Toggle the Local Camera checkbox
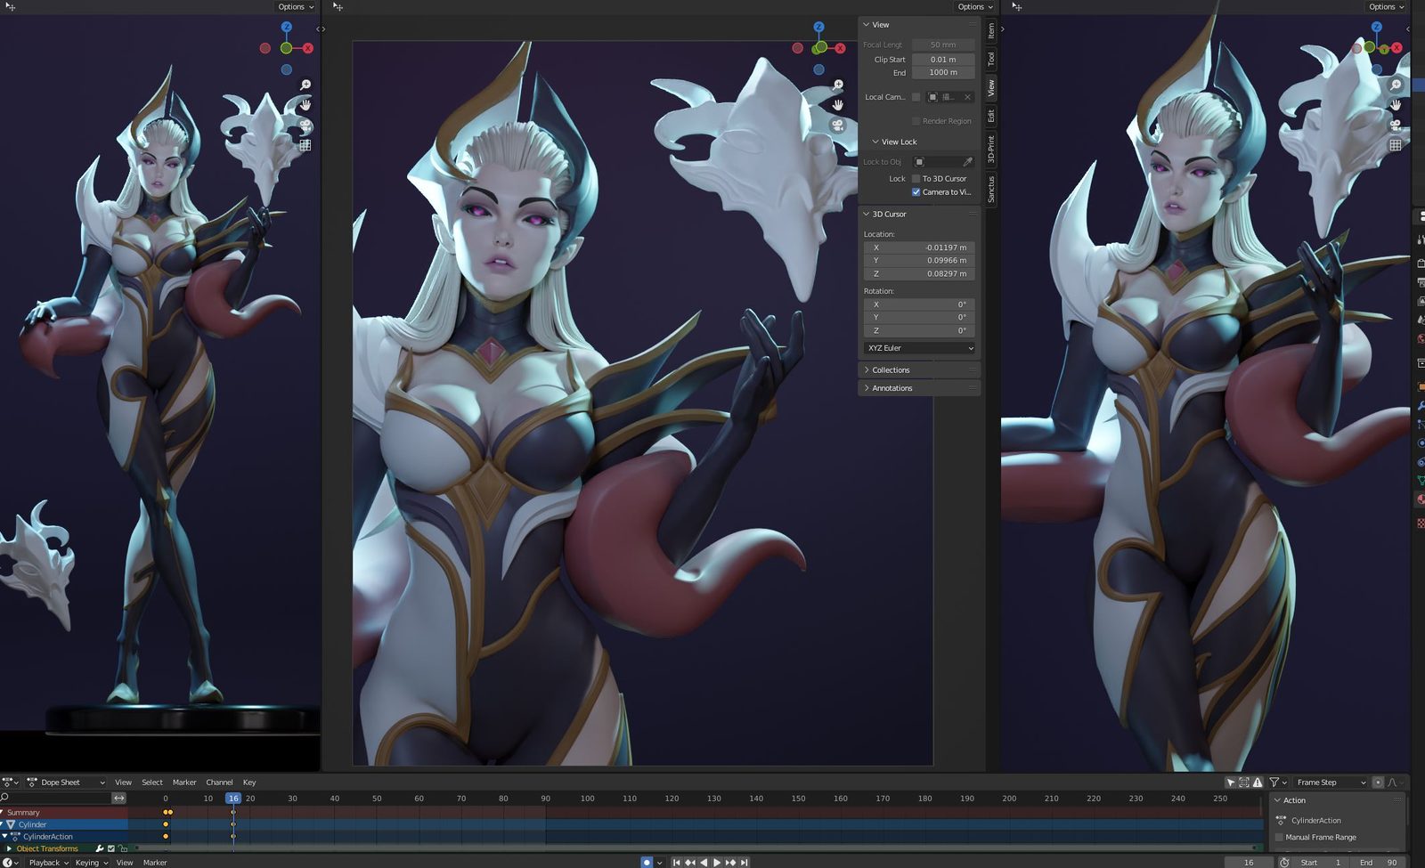The image size is (1425, 868). coord(916,97)
